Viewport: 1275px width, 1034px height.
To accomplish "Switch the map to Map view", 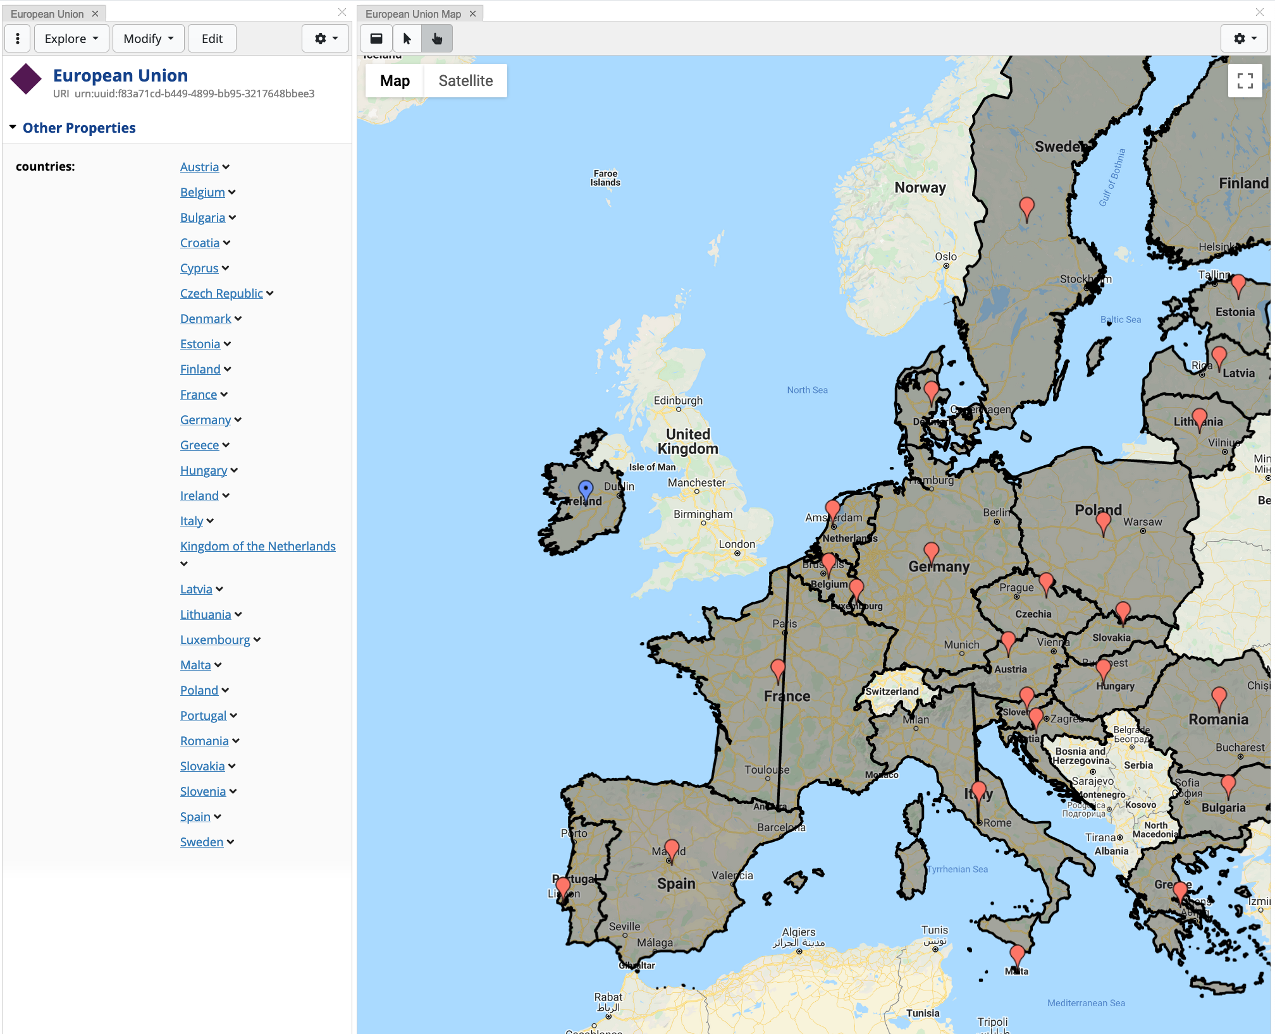I will coord(395,80).
